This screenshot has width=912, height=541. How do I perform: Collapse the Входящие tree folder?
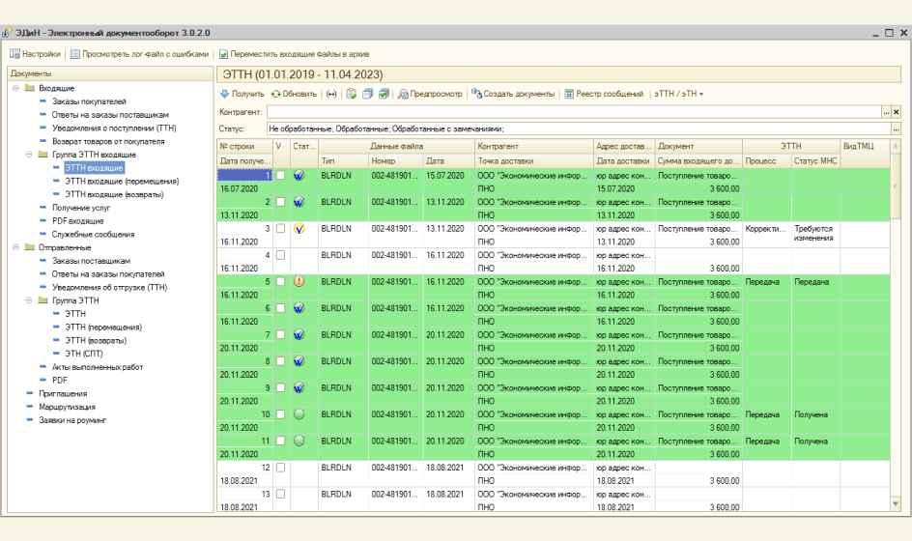16,88
